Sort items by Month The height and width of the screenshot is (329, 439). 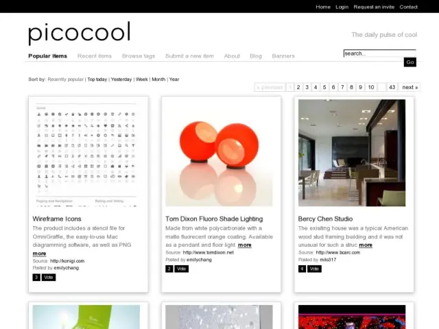pos(158,80)
